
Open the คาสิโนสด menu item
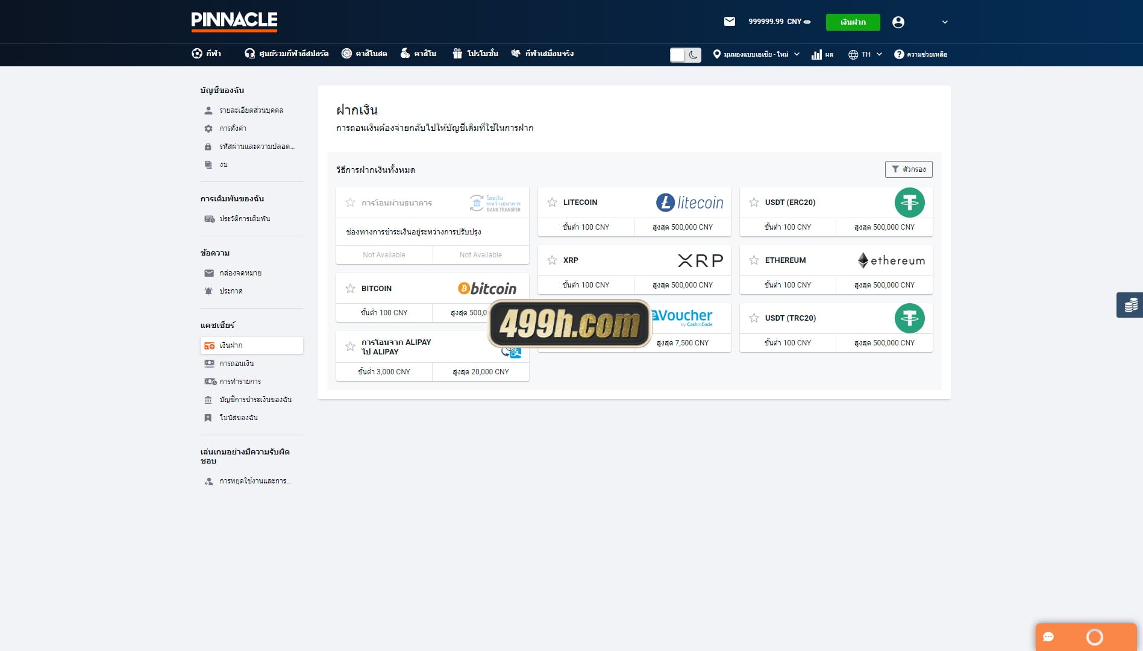(364, 54)
